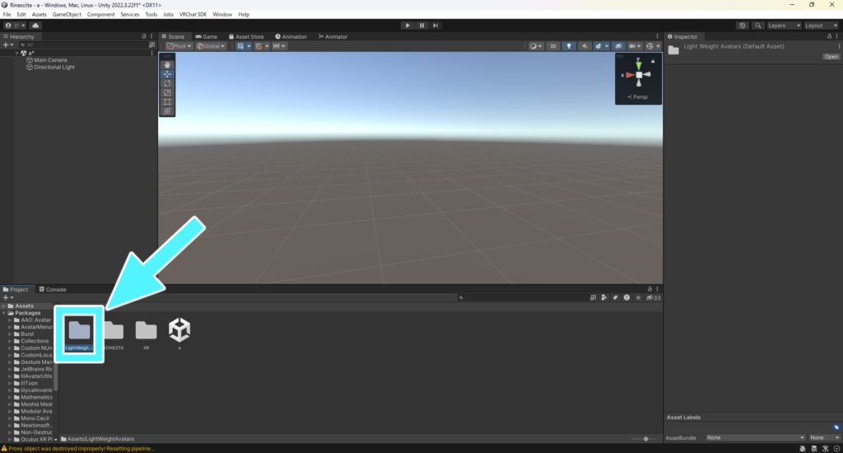This screenshot has height=453, width=843.
Task: Adjust the Project icon size slider
Action: [646, 439]
